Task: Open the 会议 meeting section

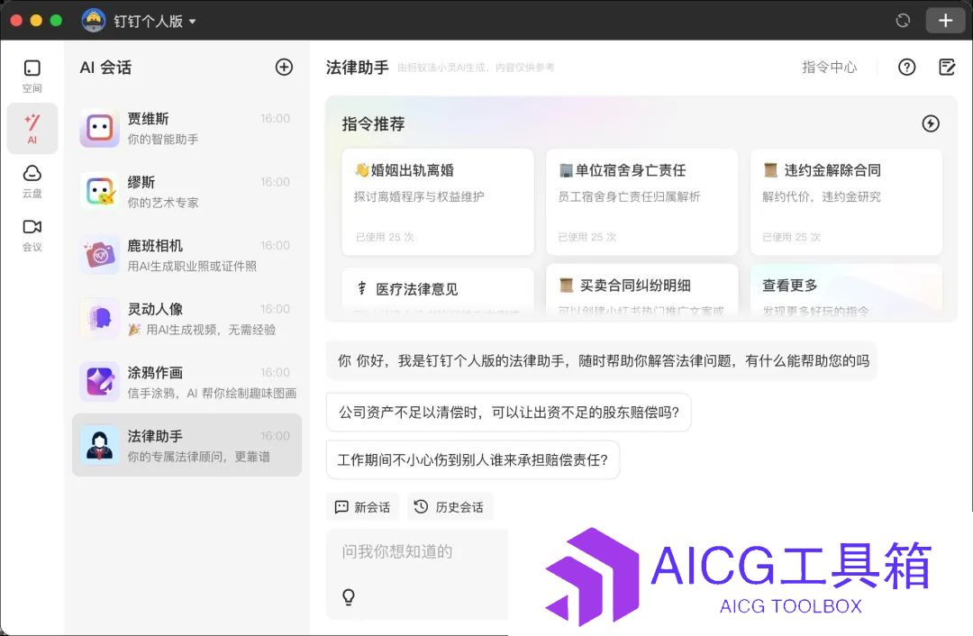Action: pos(32,235)
